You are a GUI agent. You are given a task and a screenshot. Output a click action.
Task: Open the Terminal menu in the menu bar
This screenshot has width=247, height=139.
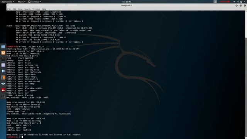(36, 9)
